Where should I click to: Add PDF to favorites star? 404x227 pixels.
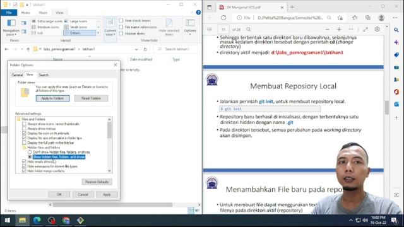tap(340, 18)
